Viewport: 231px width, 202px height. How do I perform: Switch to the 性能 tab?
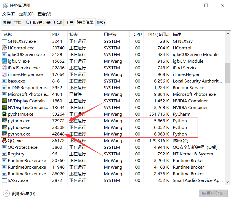pos(18,22)
